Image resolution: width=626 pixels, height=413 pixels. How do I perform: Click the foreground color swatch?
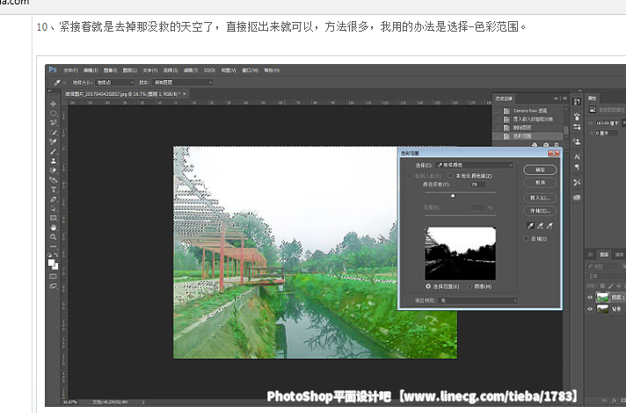point(51,263)
